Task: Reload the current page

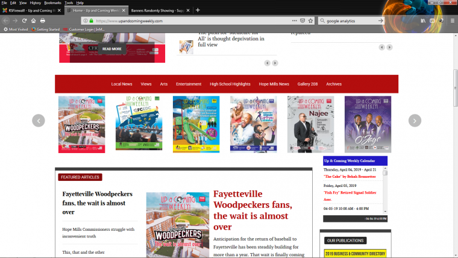Action: 24,20
